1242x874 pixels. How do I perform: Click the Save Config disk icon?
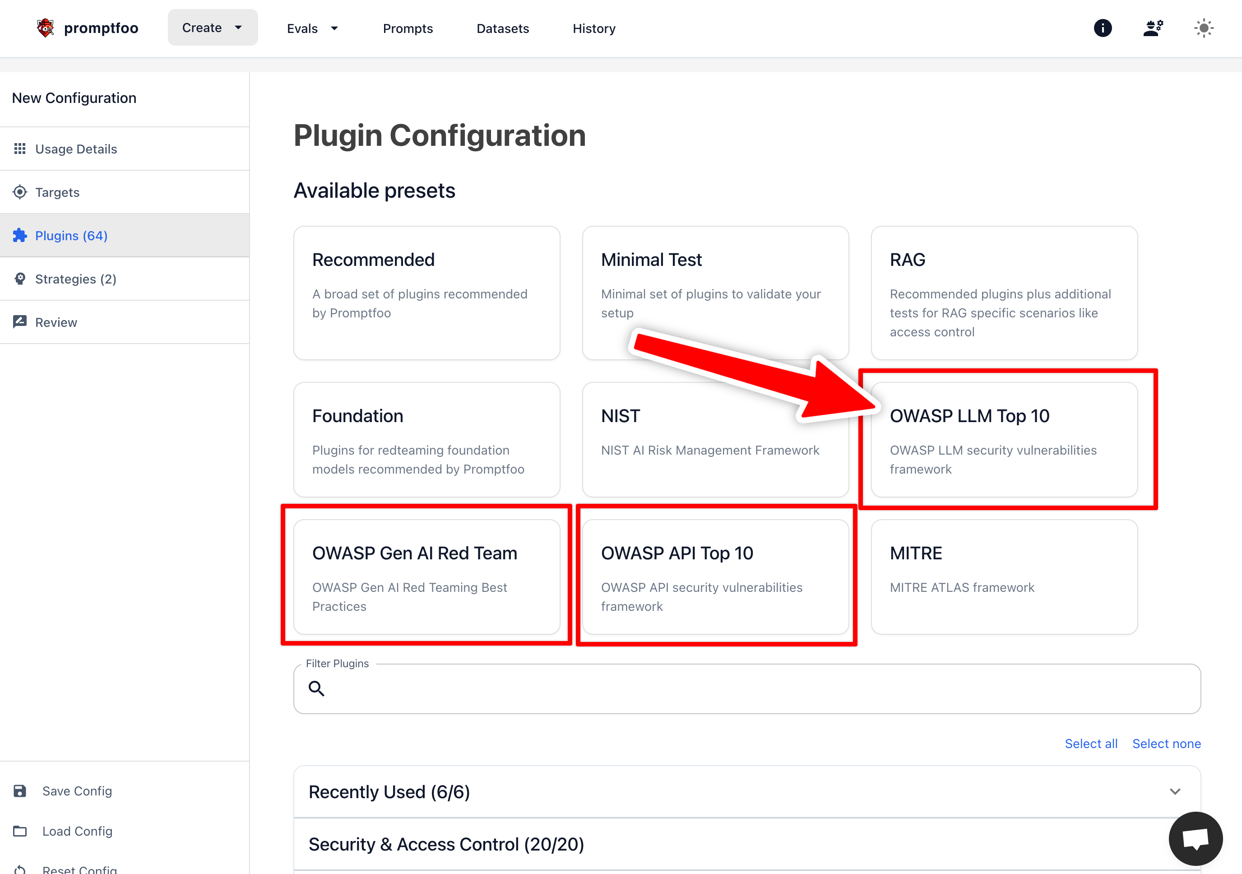coord(21,790)
